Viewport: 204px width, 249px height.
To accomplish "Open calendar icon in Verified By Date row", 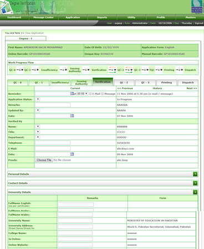I will [x=72, y=154].
